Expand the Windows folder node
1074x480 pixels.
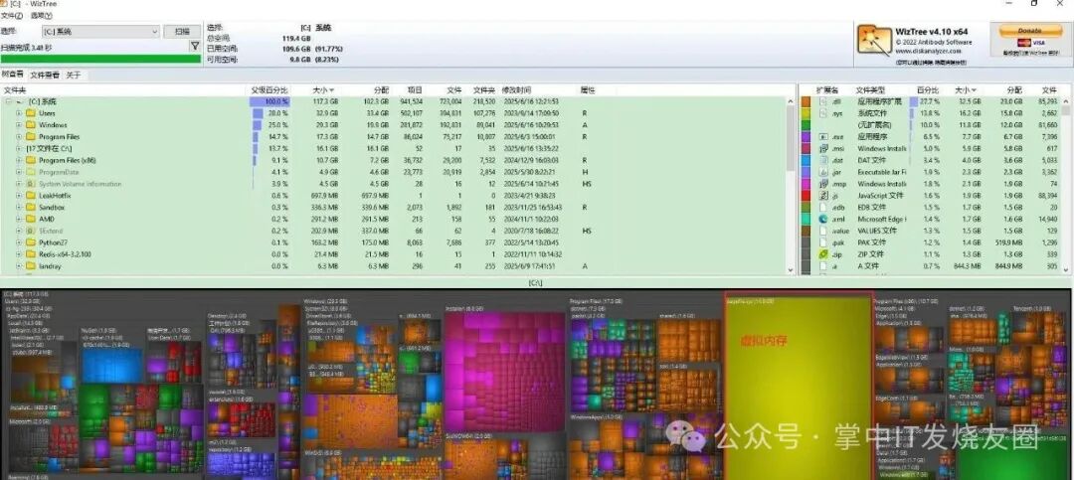click(19, 124)
